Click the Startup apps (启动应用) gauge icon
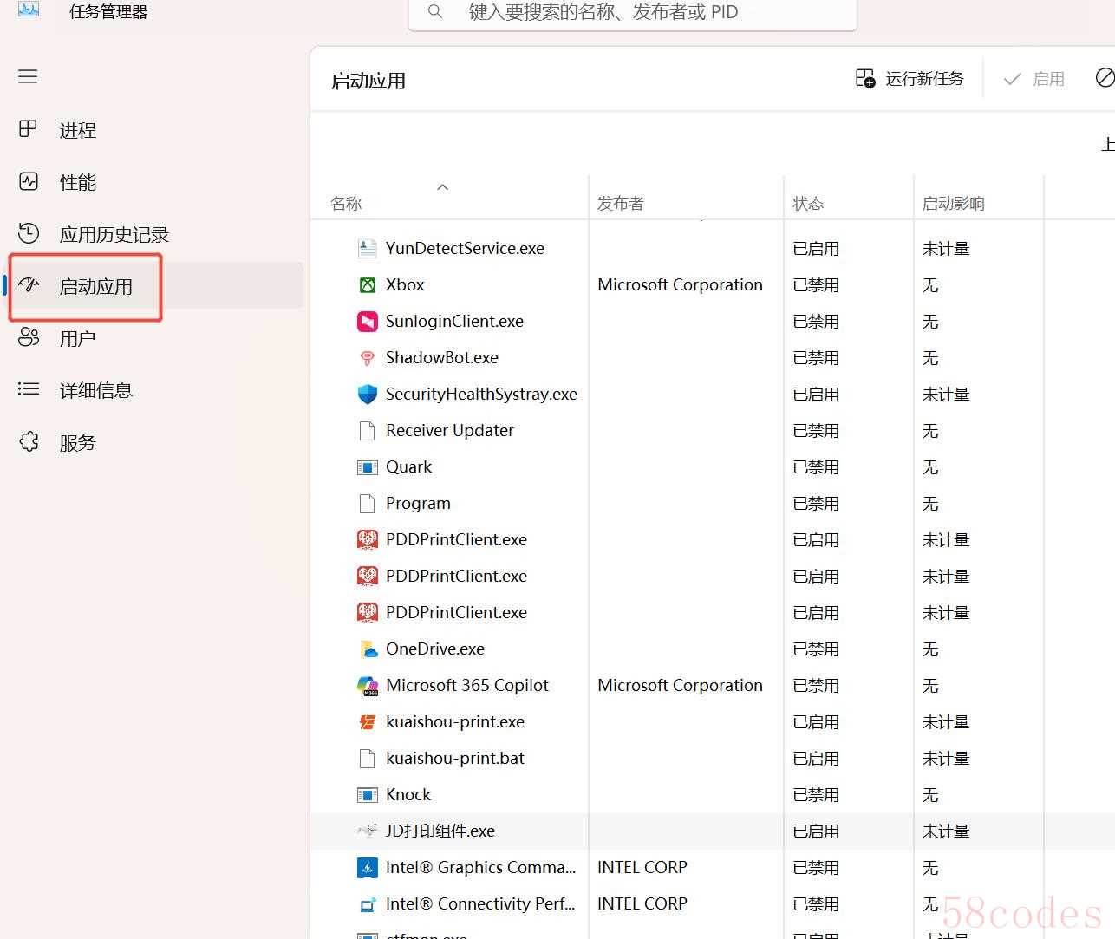Image resolution: width=1115 pixels, height=939 pixels. pos(29,284)
